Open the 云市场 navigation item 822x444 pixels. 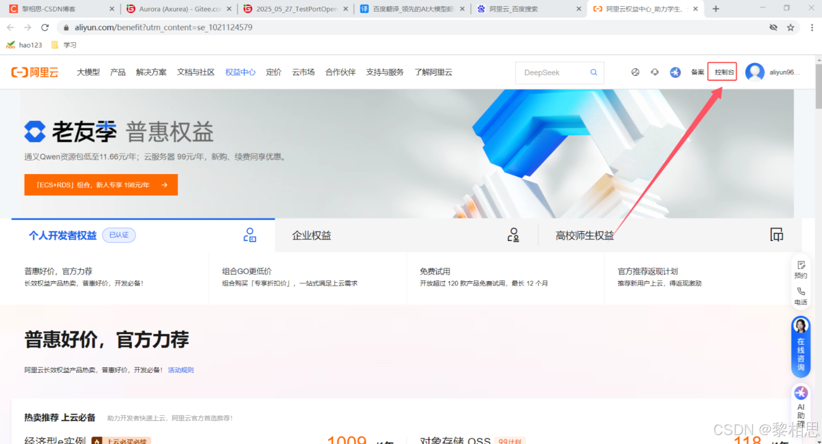303,72
